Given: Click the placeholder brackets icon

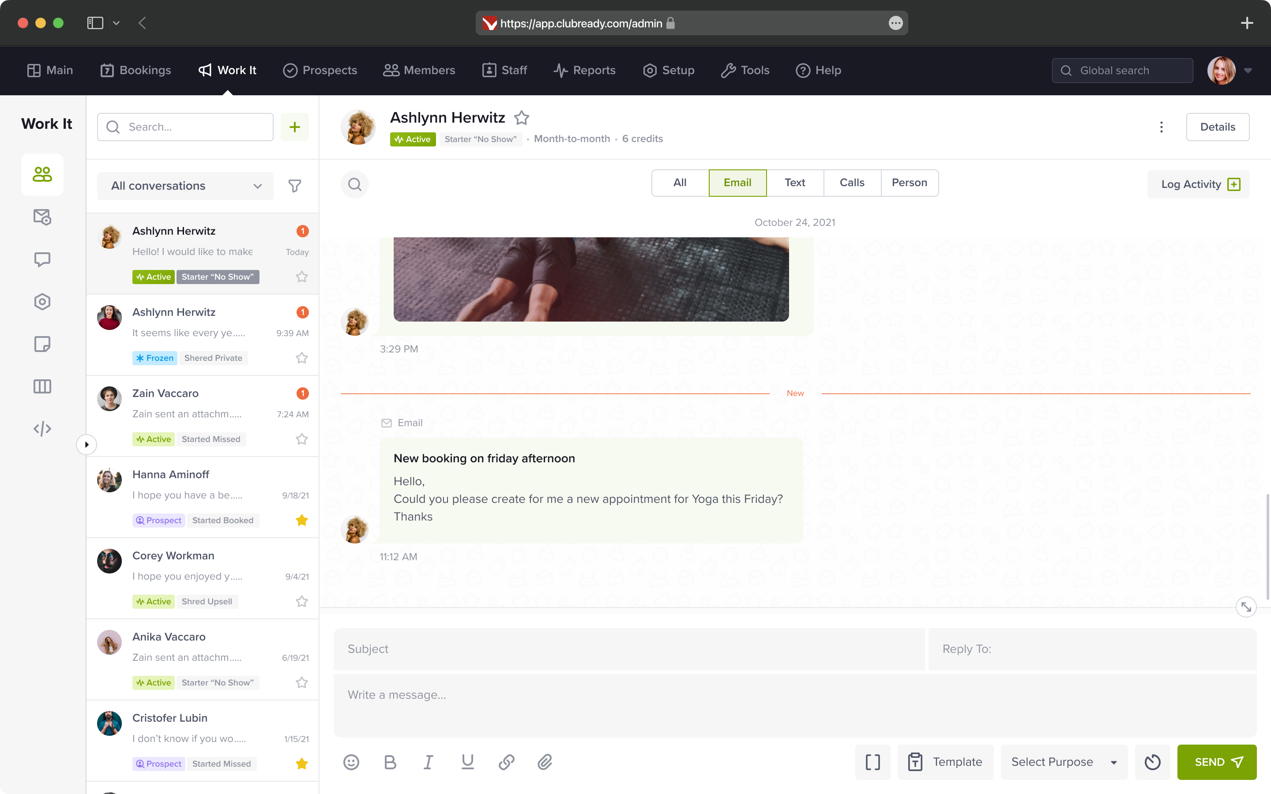Looking at the screenshot, I should [872, 761].
